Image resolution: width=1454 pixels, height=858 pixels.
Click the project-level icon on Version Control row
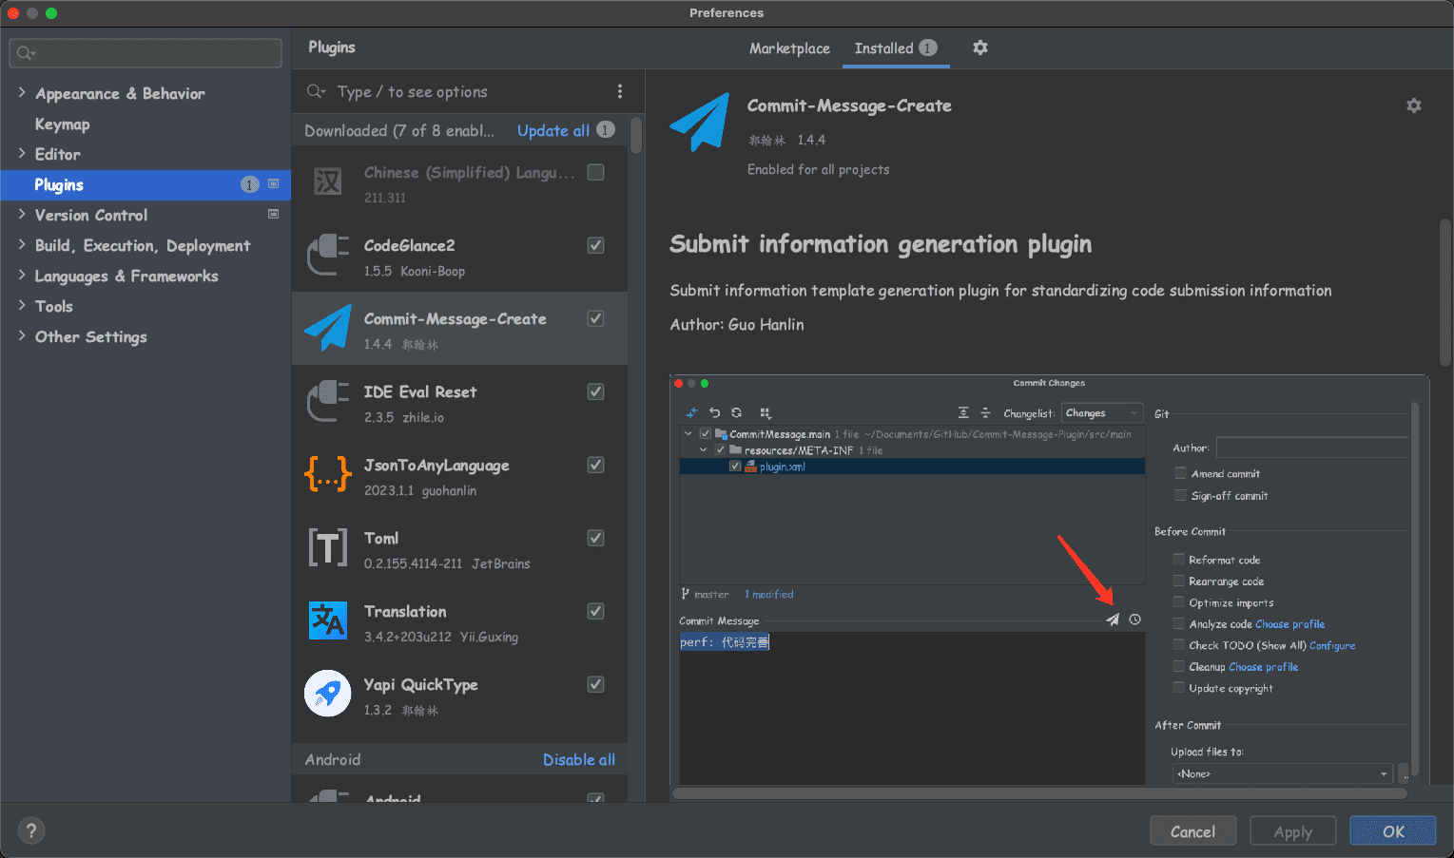click(274, 215)
